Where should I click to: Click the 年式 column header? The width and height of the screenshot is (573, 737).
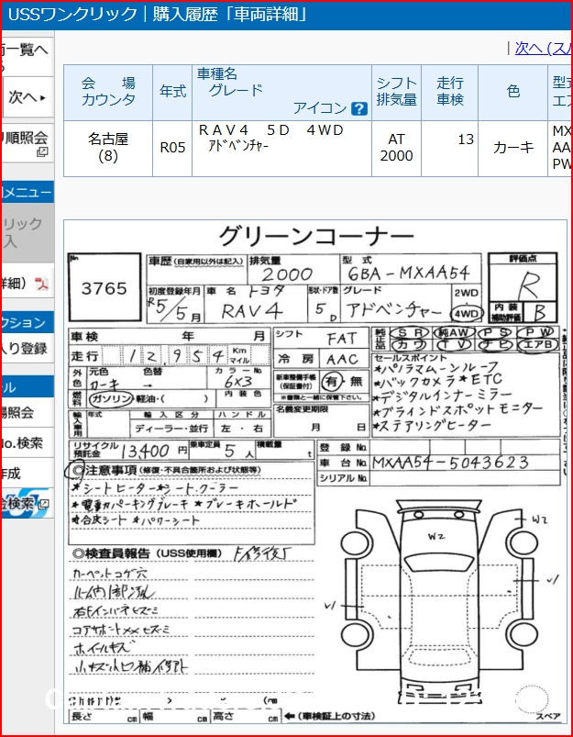(x=172, y=92)
